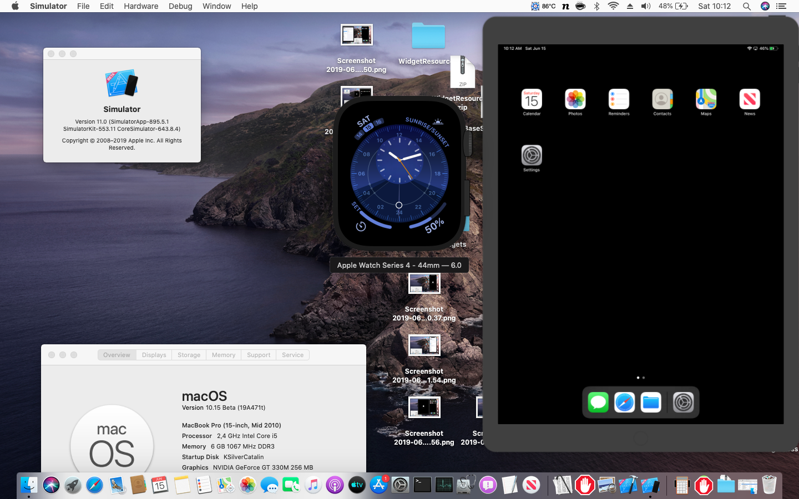
Task: Click the volume icon in menu bar
Action: (646, 6)
